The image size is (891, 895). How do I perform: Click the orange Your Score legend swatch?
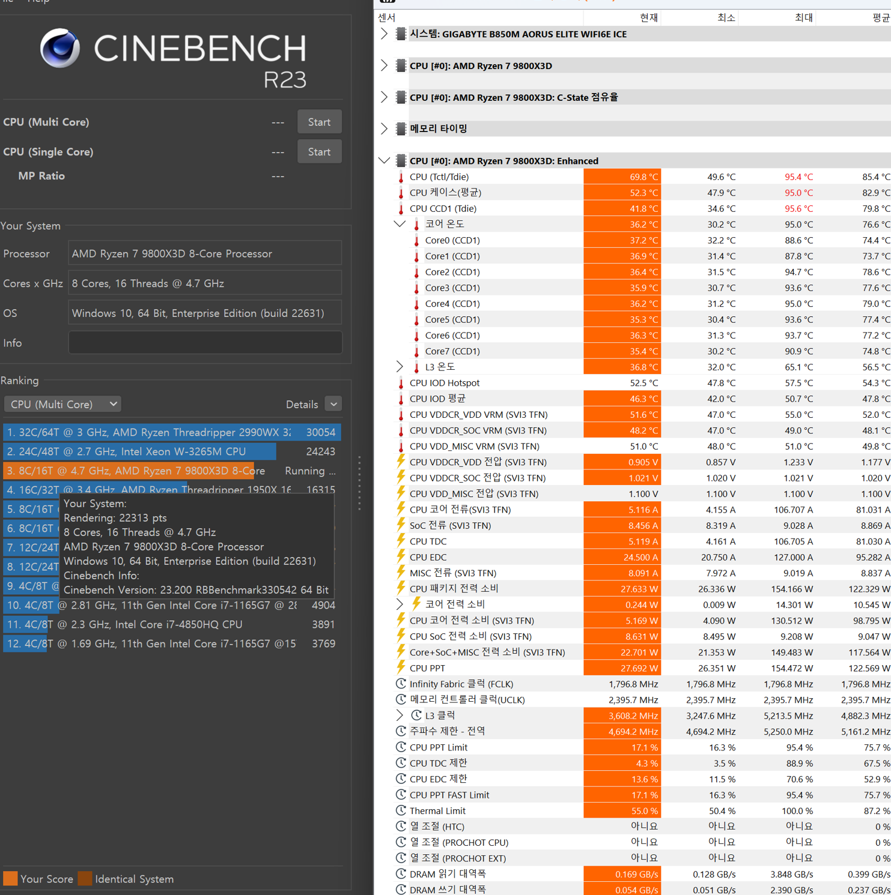pos(10,879)
